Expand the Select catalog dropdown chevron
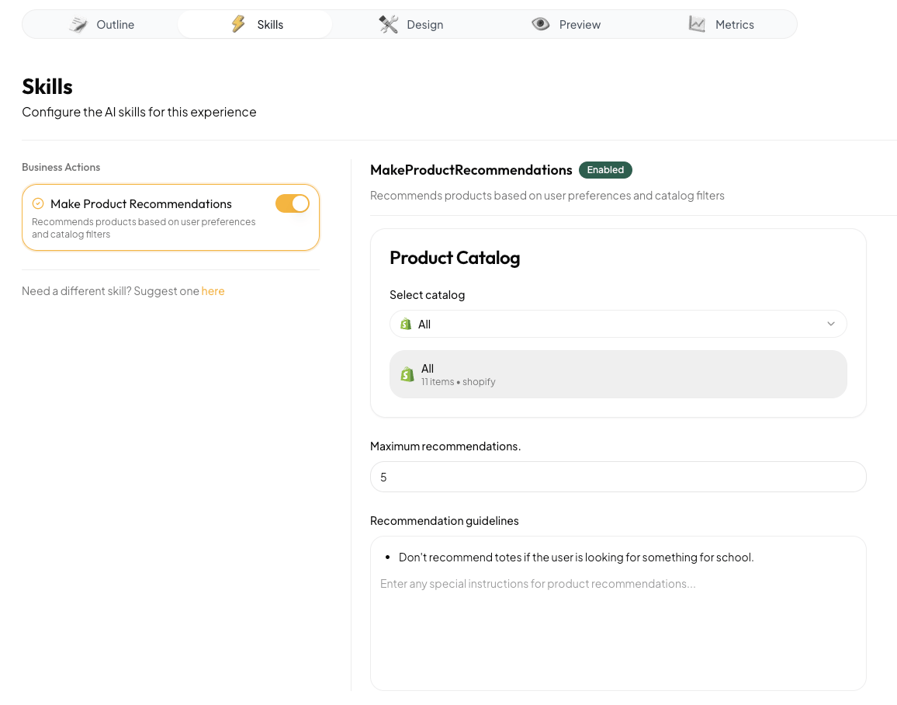This screenshot has width=897, height=705. [x=830, y=324]
